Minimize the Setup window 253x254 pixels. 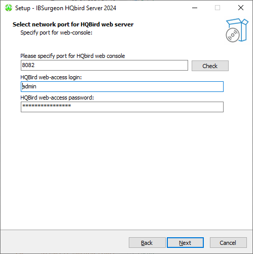click(195, 8)
